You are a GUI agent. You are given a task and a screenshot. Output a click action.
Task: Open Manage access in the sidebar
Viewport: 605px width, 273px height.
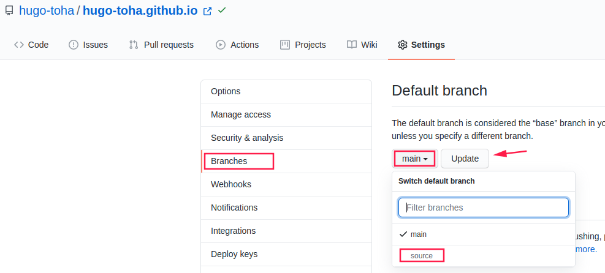286,114
